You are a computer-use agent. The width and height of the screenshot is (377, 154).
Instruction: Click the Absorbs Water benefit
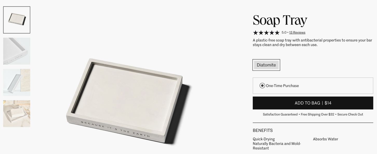pyautogui.click(x=326, y=139)
